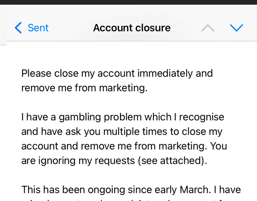Viewport: 257px width, 201px height.
Task: Tap the line "remove me from marketing."
Action: tap(84, 88)
